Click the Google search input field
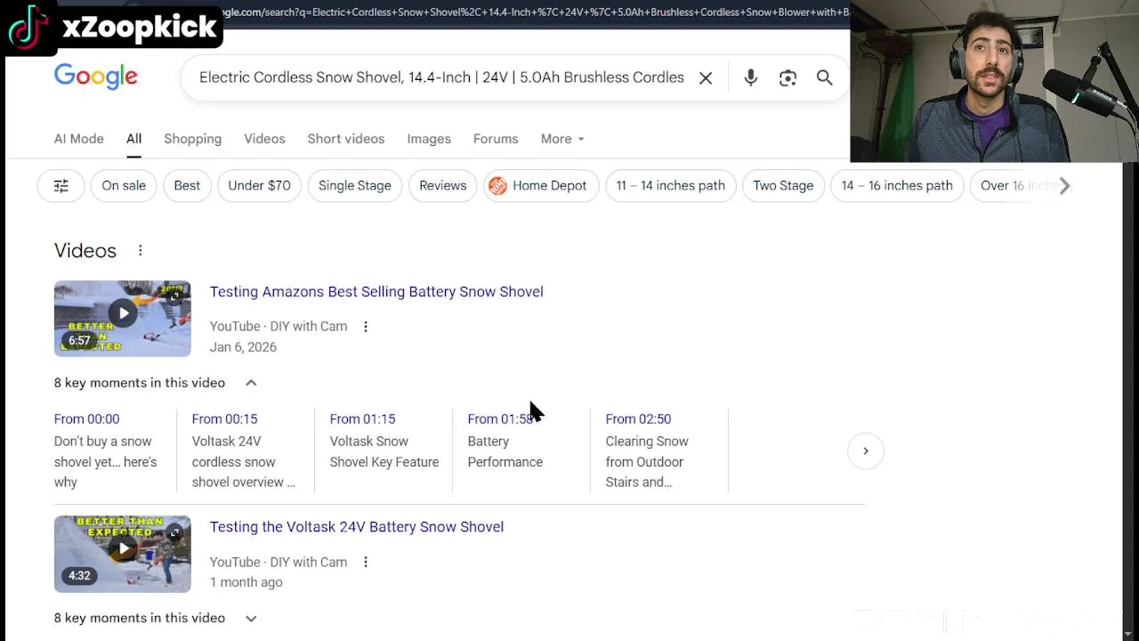The height and width of the screenshot is (641, 1139). tap(441, 77)
